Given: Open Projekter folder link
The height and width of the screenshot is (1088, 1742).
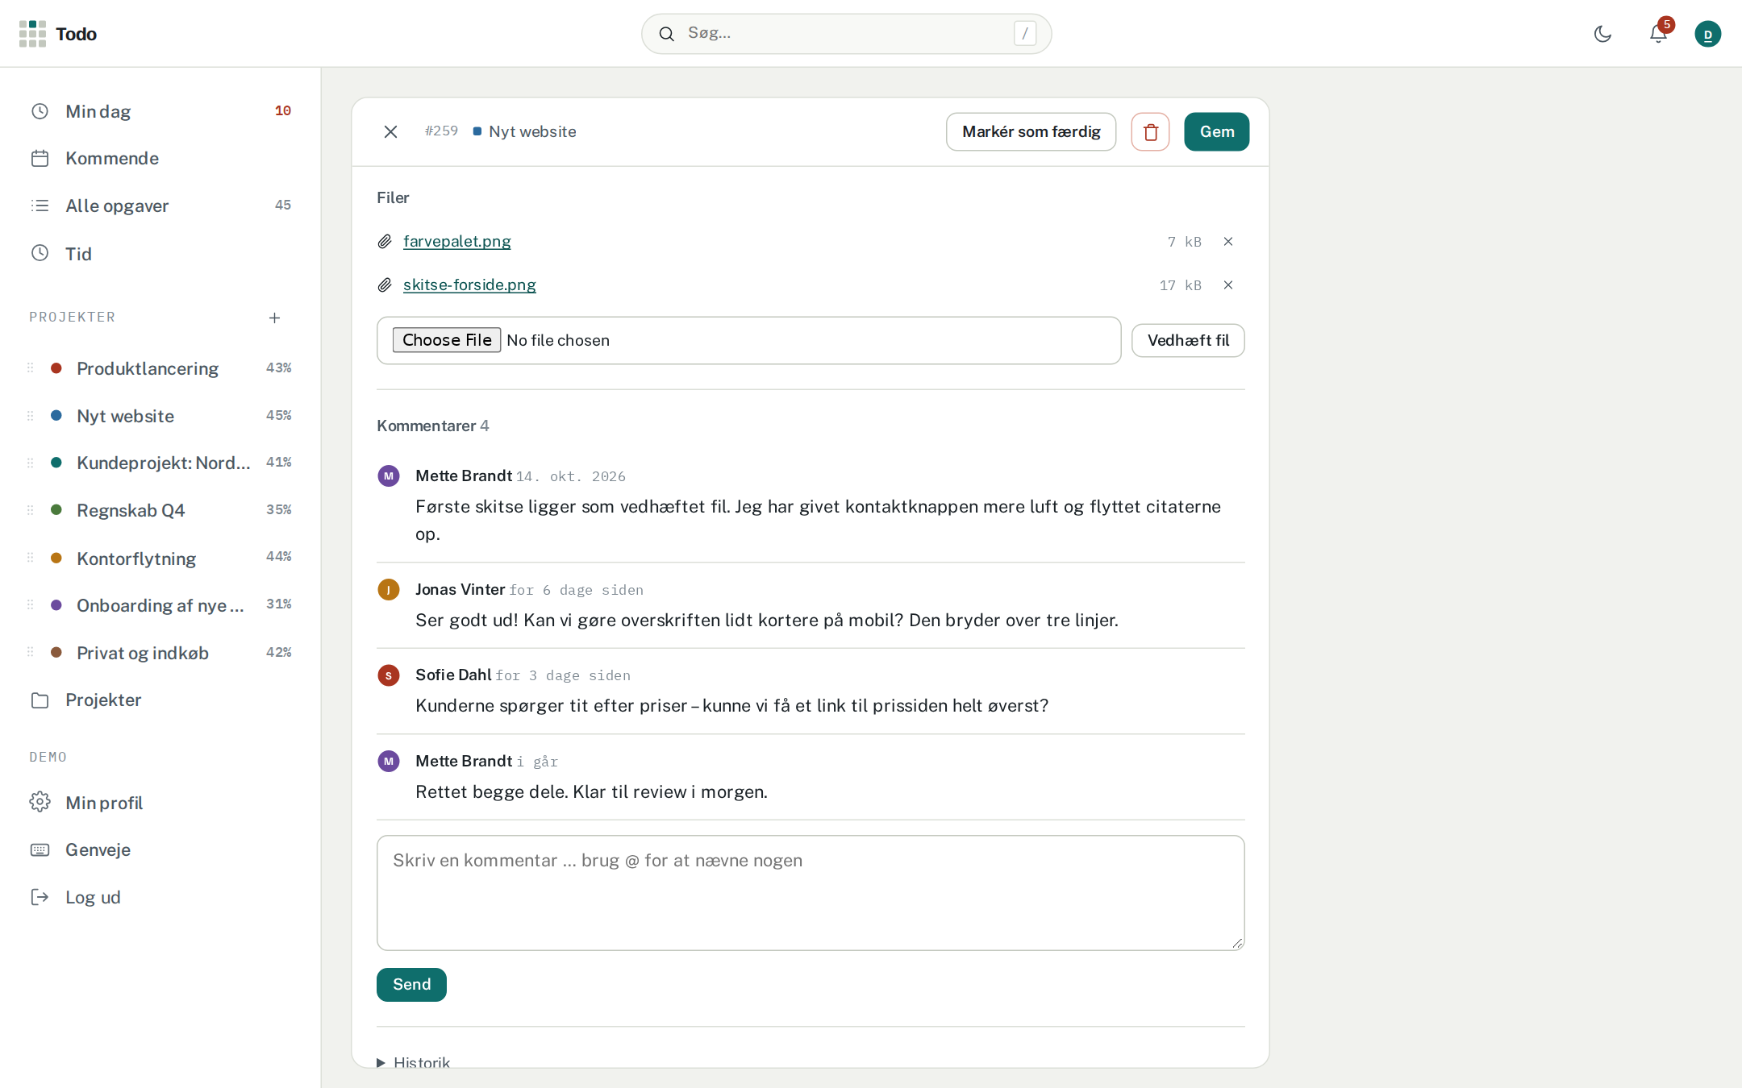Looking at the screenshot, I should pyautogui.click(x=160, y=700).
